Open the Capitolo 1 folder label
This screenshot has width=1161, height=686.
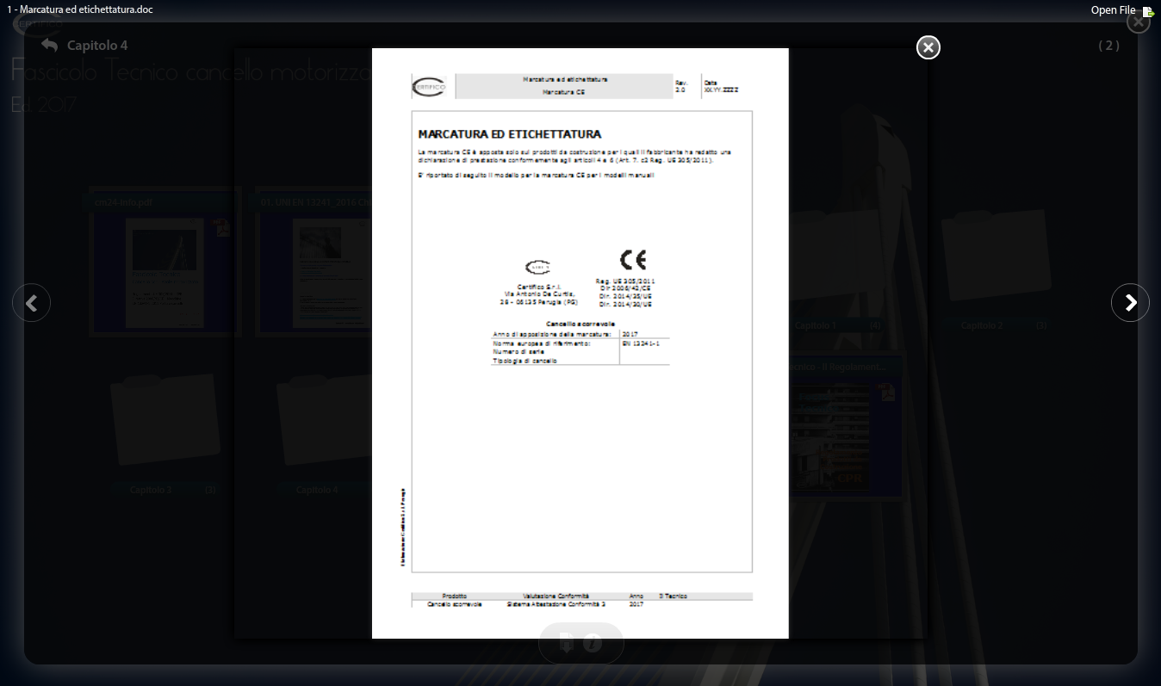pos(814,326)
